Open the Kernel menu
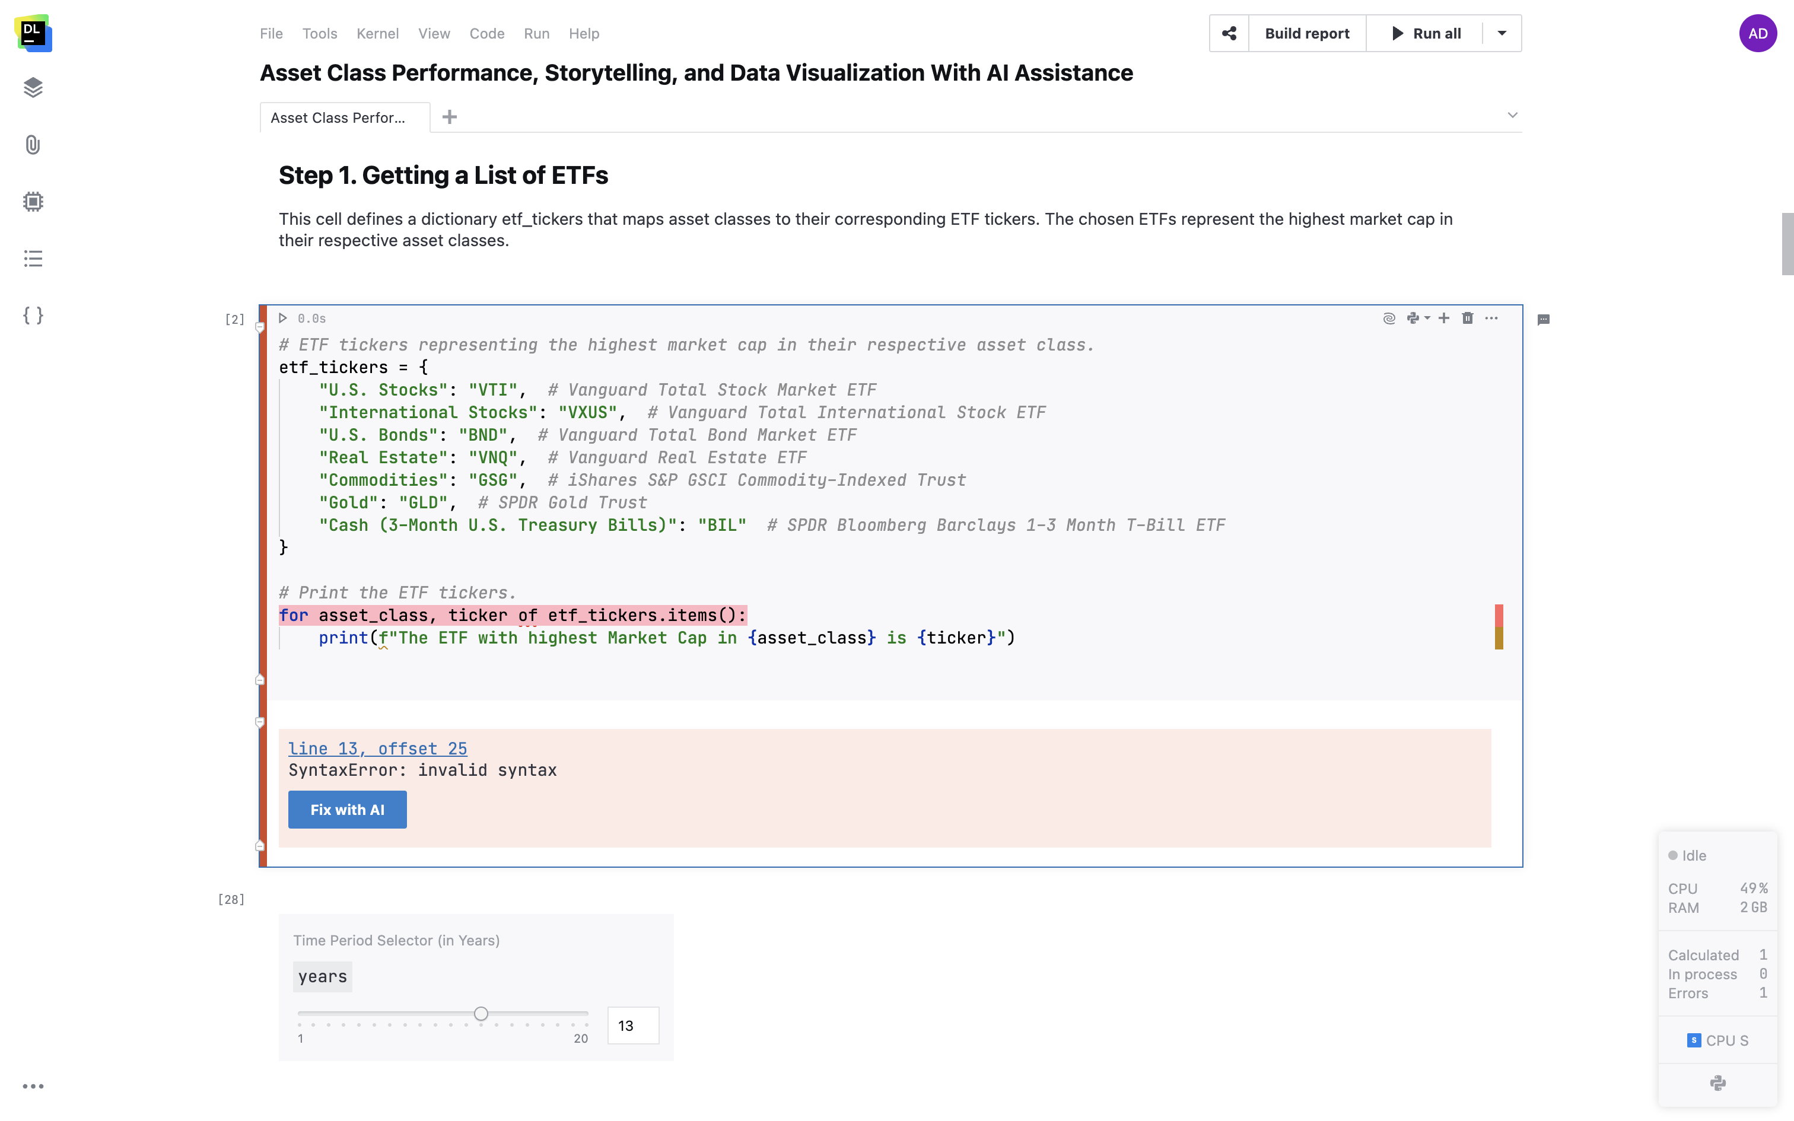This screenshot has height=1121, width=1794. pos(377,33)
